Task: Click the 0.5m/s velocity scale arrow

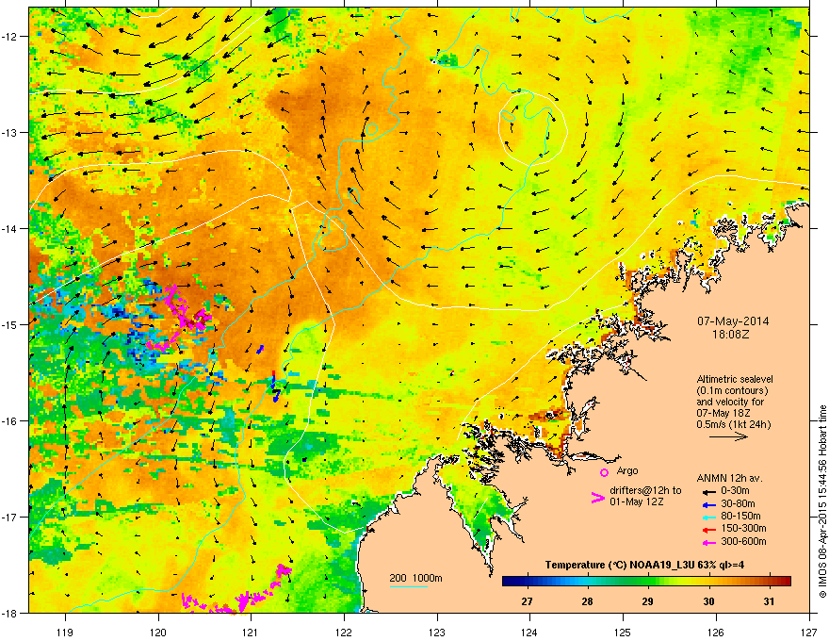Action: [x=728, y=436]
